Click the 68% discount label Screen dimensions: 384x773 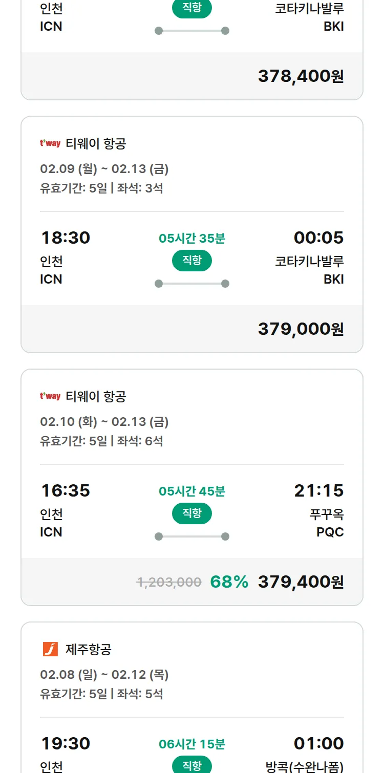[229, 582]
